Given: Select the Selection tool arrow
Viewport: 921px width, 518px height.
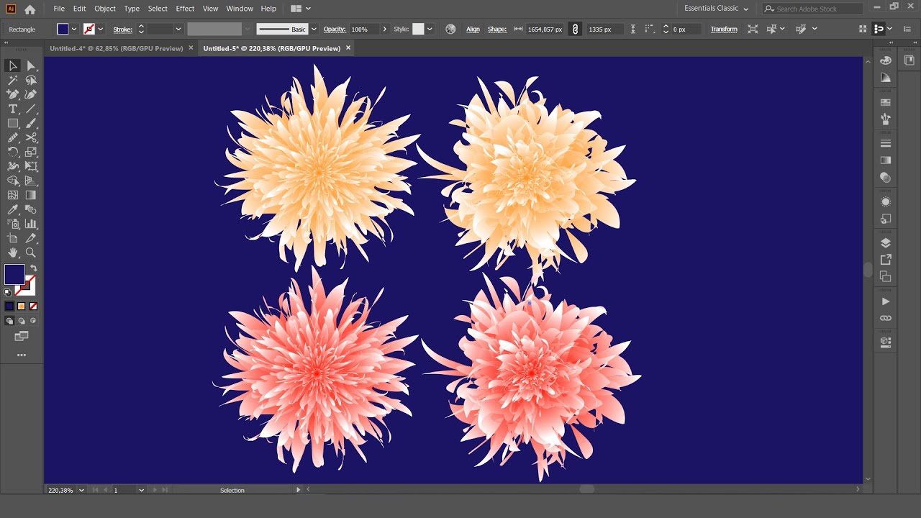Looking at the screenshot, I should [x=13, y=65].
